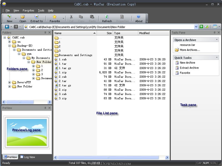Expand the aa folder node
This screenshot has height=166, width=222.
pos(9,42)
